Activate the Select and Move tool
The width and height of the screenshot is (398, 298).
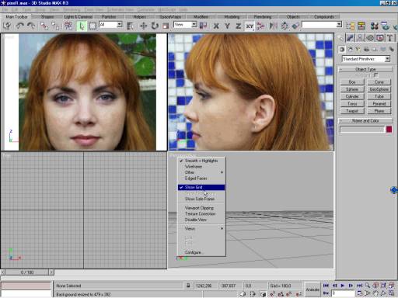(143, 26)
